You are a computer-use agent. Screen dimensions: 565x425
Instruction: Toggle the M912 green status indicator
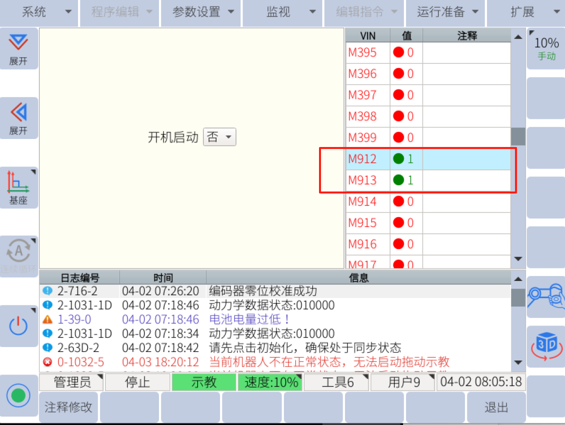[398, 159]
